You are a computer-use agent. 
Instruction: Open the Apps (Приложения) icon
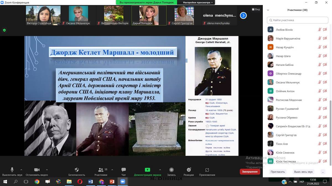coord(207,170)
